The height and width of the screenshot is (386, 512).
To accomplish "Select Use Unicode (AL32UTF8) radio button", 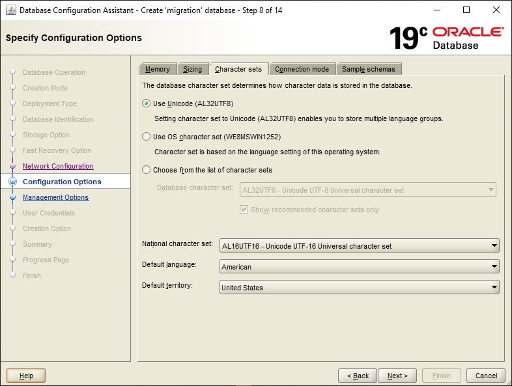I will click(146, 103).
